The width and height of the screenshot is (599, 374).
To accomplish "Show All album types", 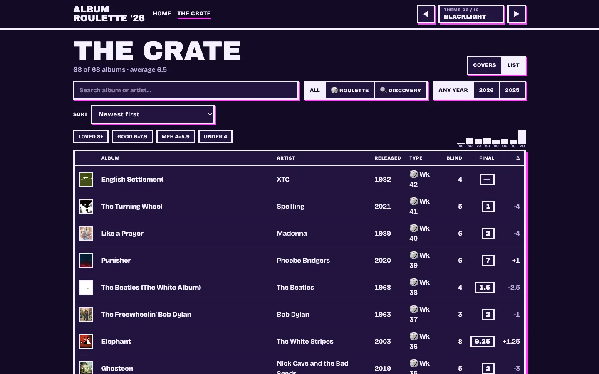I will point(315,90).
